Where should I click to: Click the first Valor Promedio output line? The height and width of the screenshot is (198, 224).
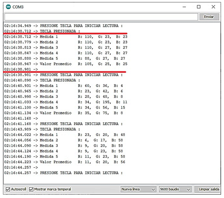tap(66, 64)
